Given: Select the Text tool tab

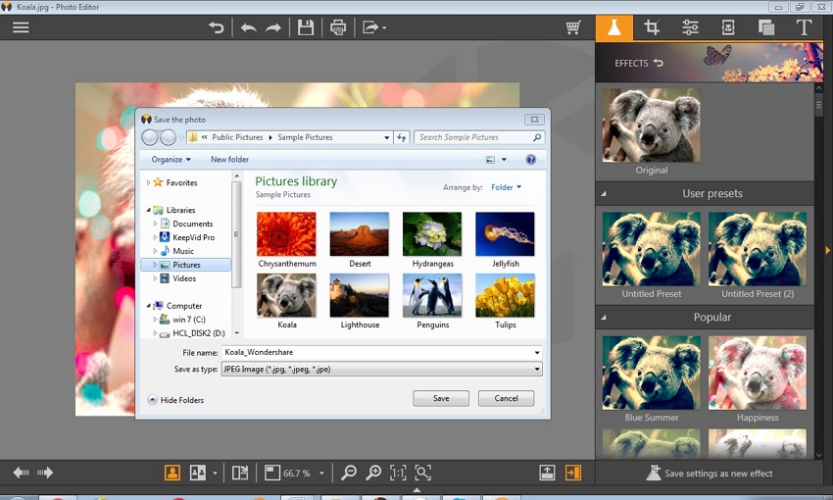Looking at the screenshot, I should click(x=804, y=27).
